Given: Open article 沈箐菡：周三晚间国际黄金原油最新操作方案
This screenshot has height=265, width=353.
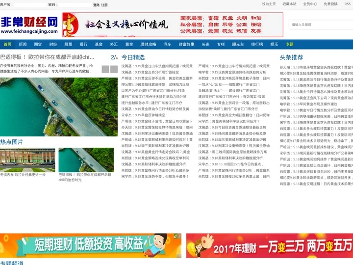Looking at the screenshot, I should pos(232,152).
